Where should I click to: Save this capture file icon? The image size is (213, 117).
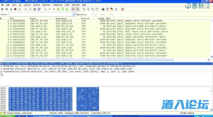tap(30, 9)
